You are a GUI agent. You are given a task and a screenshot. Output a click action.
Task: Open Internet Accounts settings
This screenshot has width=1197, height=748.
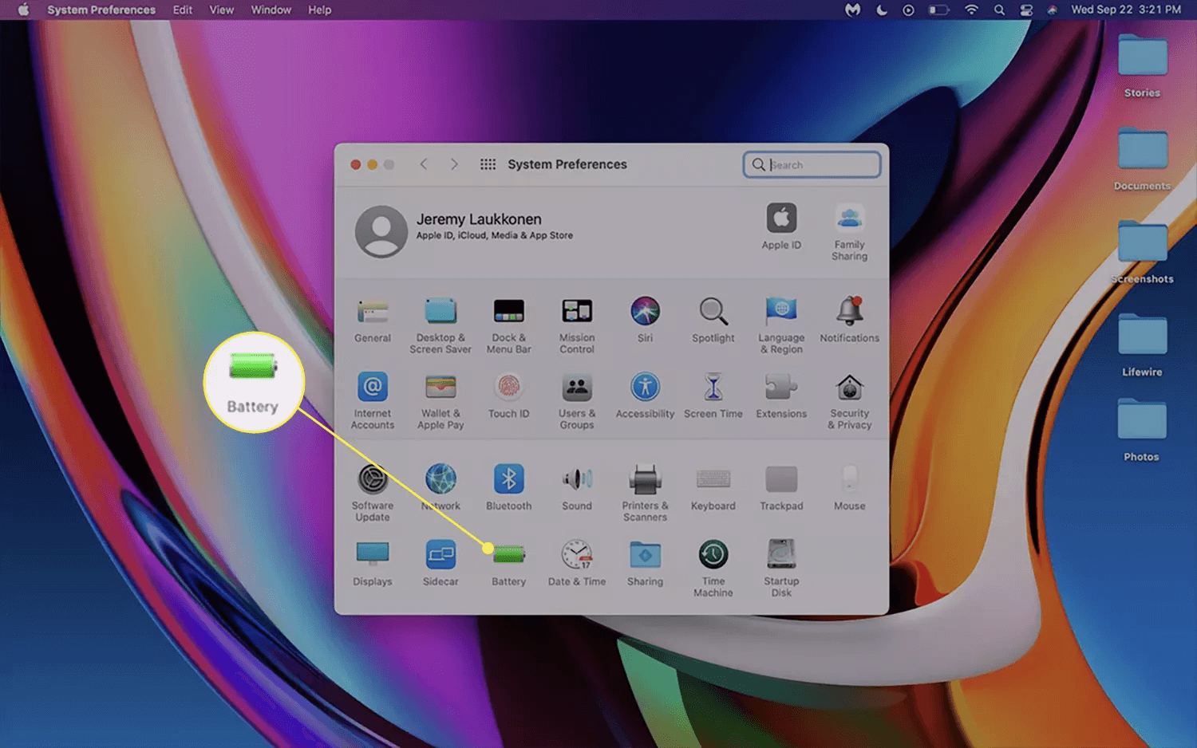click(x=373, y=401)
